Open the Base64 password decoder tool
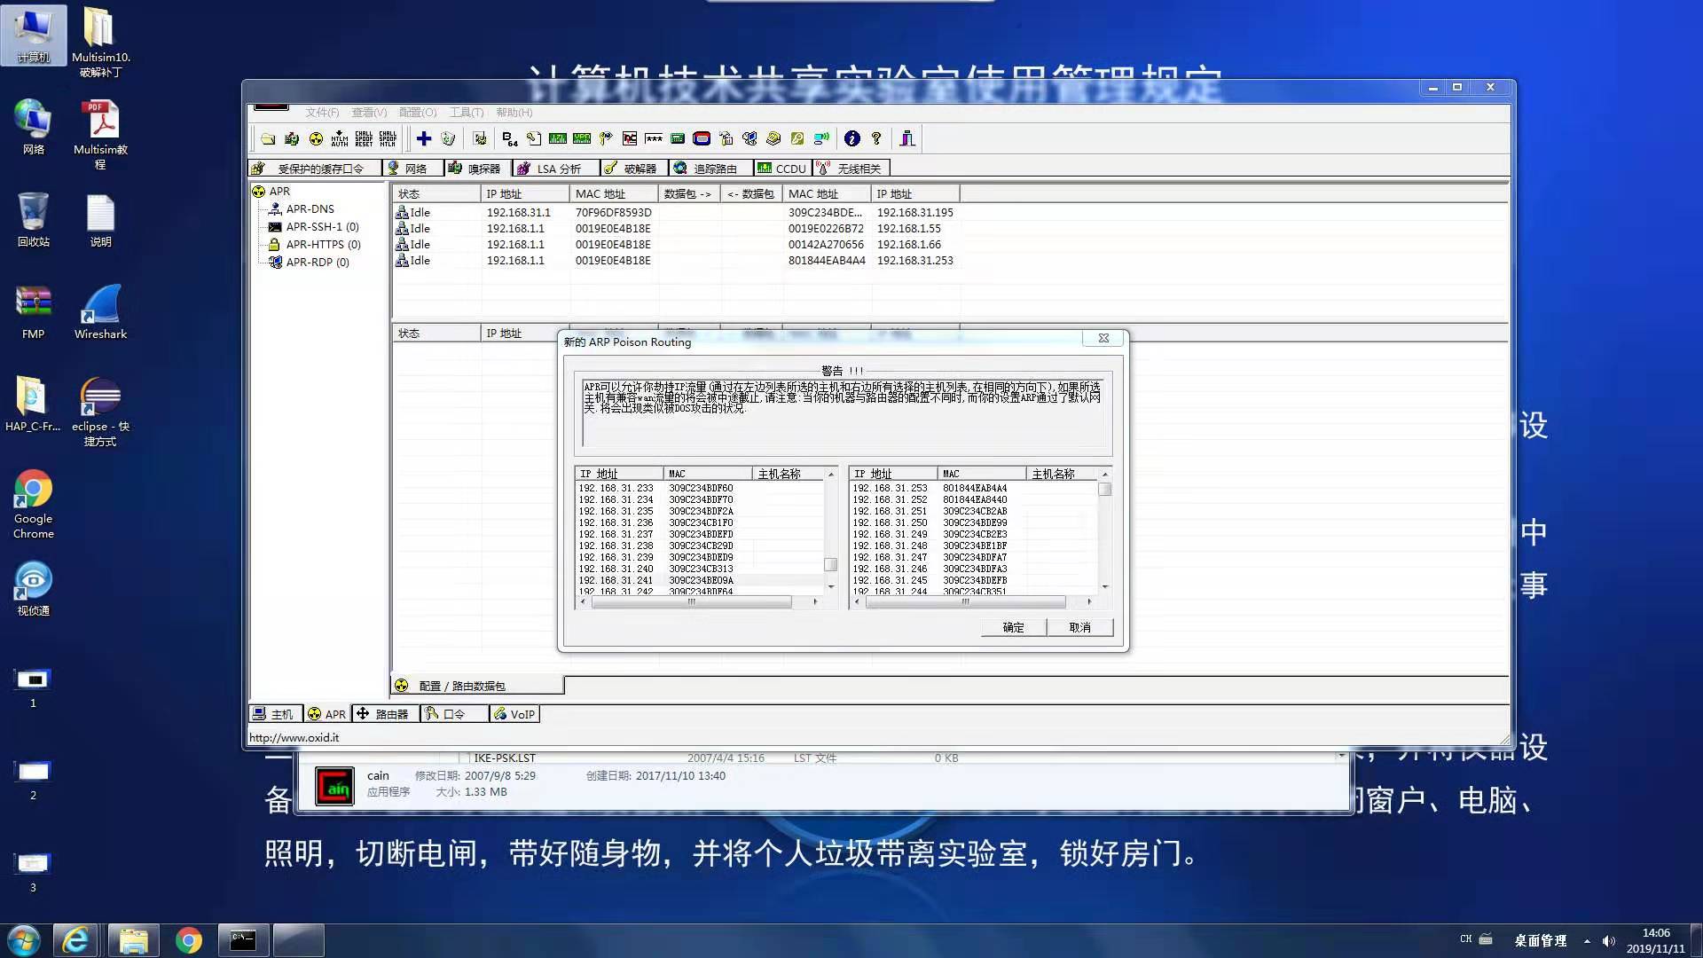The width and height of the screenshot is (1703, 958). point(509,138)
